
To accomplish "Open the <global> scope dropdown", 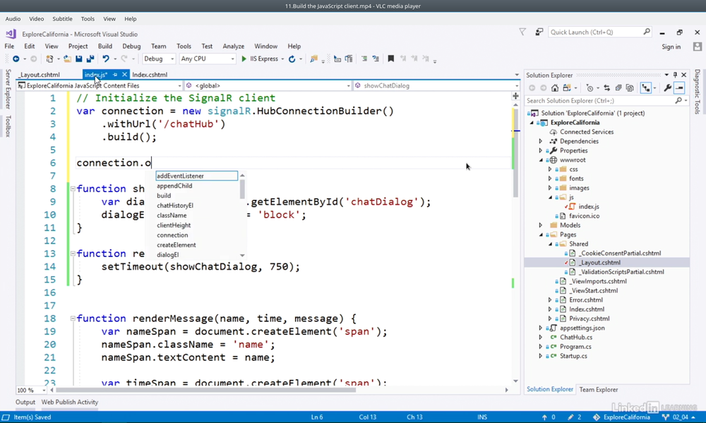I will 268,85.
